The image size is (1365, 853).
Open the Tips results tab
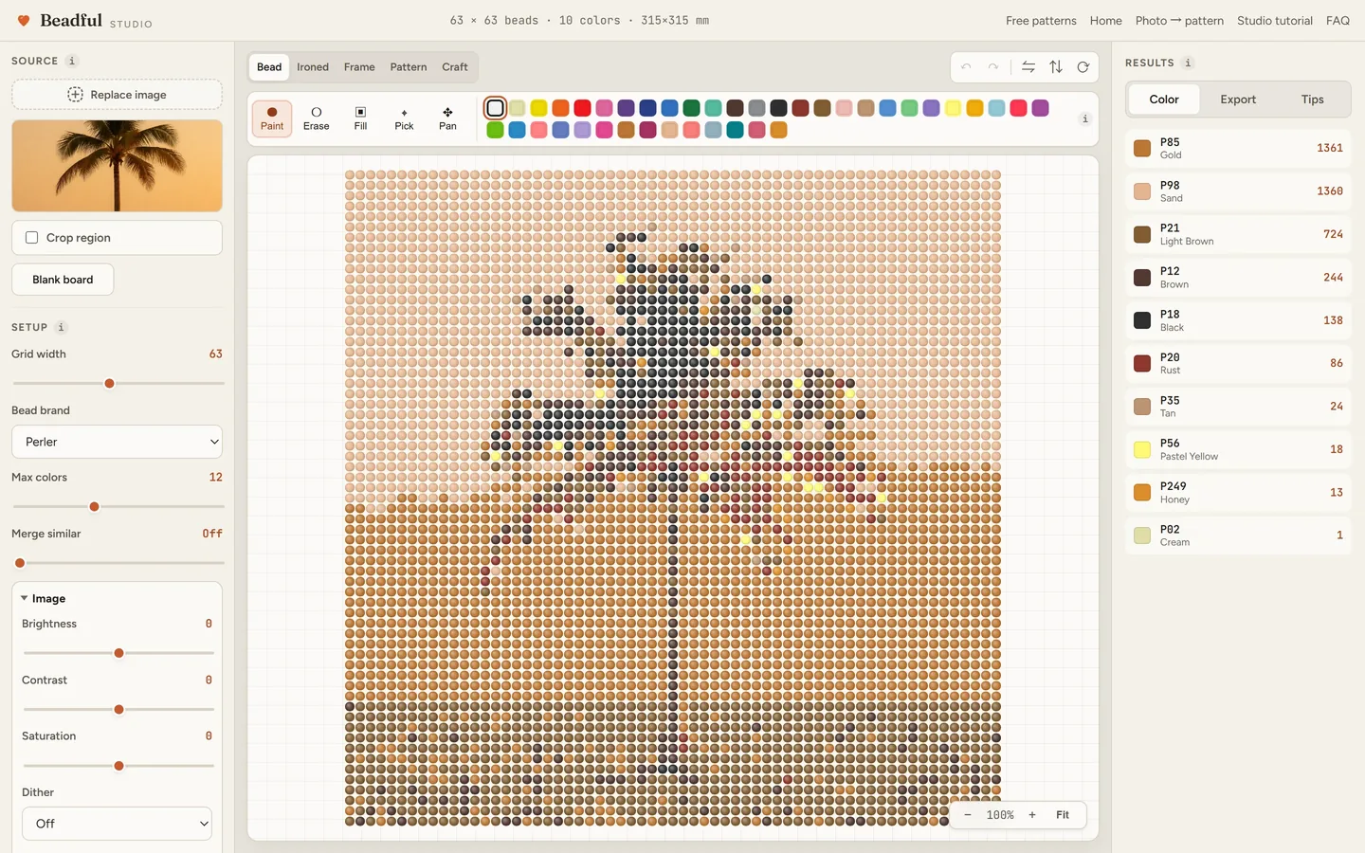(1312, 100)
